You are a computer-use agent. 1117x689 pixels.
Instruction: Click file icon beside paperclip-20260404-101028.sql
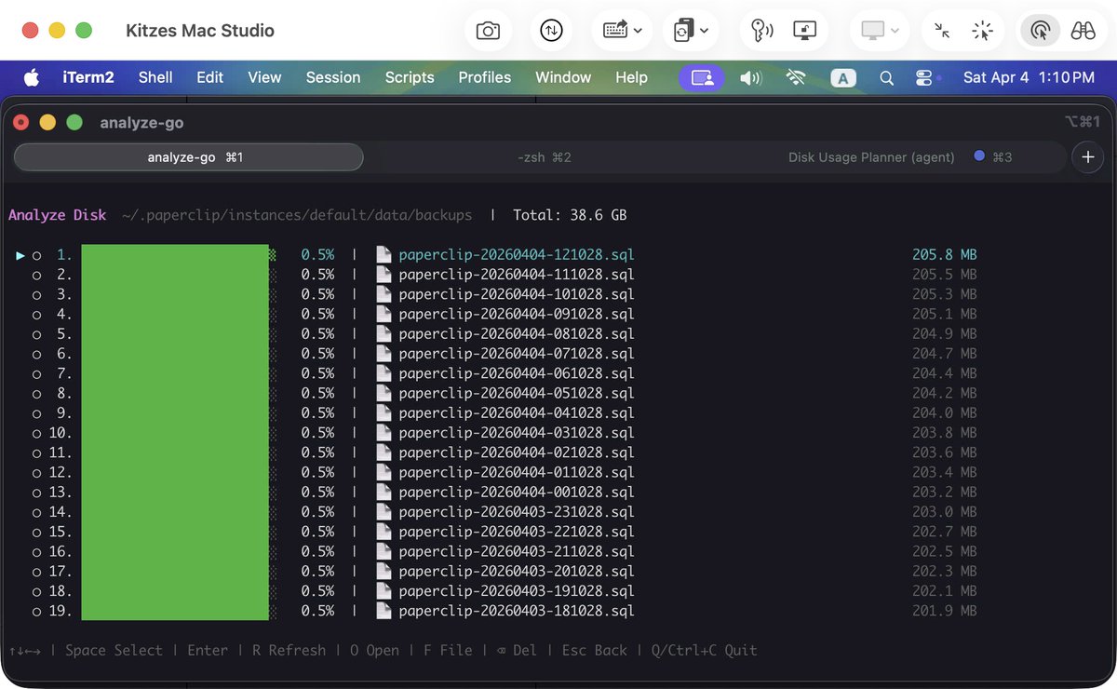[x=384, y=294]
